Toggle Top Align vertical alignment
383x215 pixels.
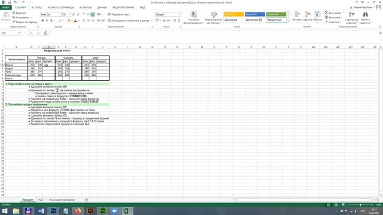84,14
